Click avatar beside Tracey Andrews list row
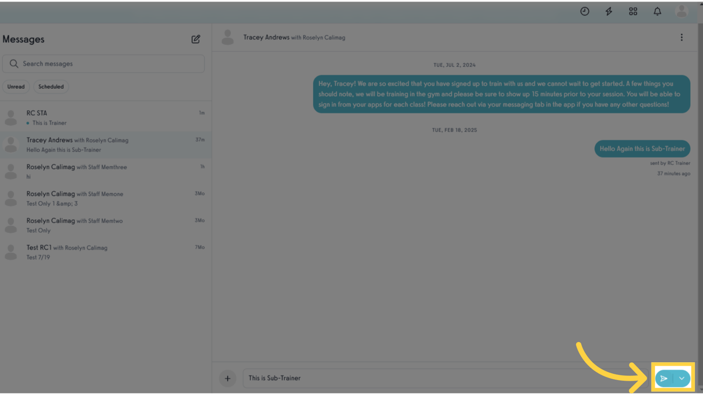 point(11,145)
